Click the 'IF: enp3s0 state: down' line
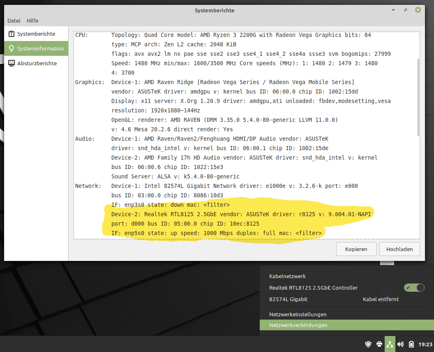Viewport: 434px width, 352px height. click(171, 205)
